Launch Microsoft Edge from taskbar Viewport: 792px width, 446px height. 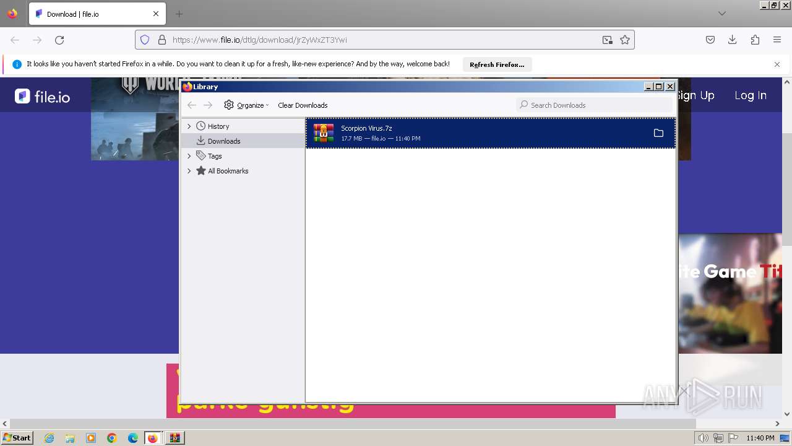(x=133, y=438)
